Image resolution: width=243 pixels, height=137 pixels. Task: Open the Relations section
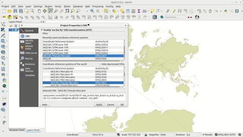pyautogui.click(x=29, y=64)
